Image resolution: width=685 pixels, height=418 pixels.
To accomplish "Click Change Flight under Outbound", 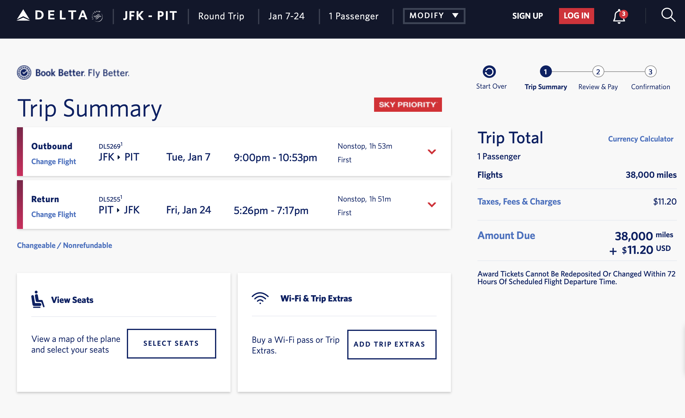I will [x=54, y=161].
